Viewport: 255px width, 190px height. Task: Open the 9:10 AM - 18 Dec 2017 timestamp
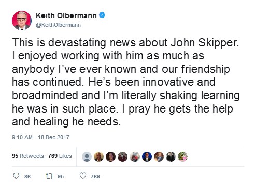coord(40,137)
